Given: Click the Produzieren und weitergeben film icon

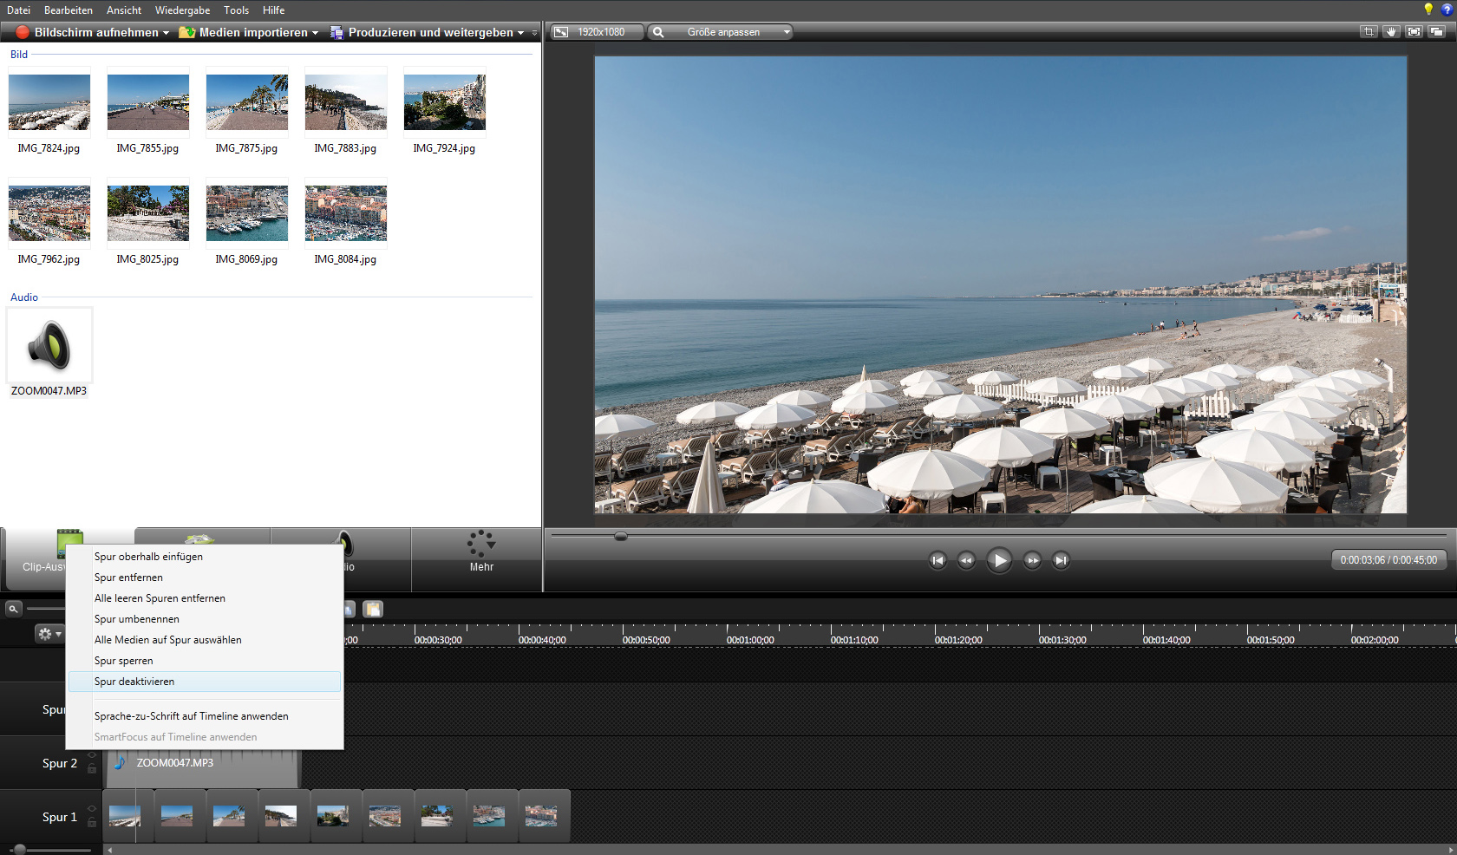Looking at the screenshot, I should 336,32.
